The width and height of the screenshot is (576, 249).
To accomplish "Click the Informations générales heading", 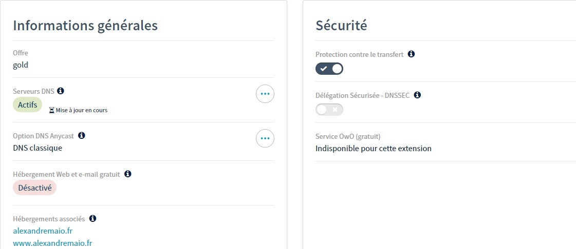I will (x=85, y=25).
